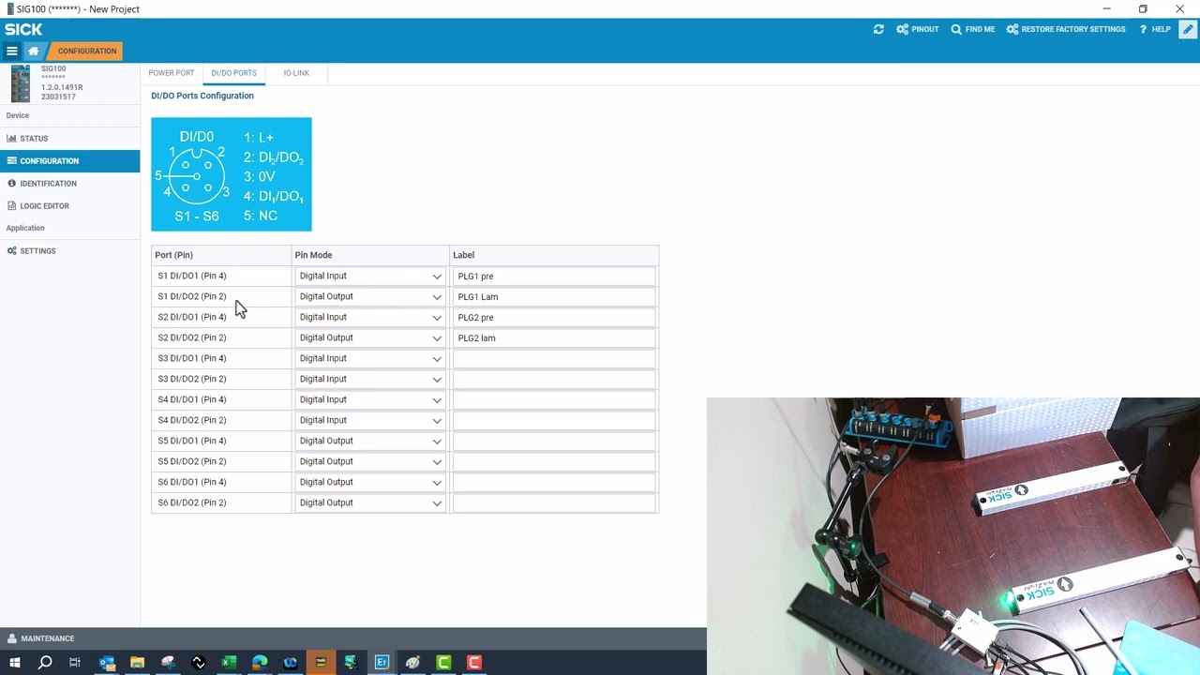The height and width of the screenshot is (675, 1200).
Task: Open Pin Mode dropdown for S3 DI/DO1 (Pin 4)
Action: pyautogui.click(x=369, y=358)
